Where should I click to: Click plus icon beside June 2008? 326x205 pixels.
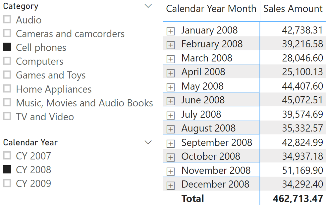(171, 101)
